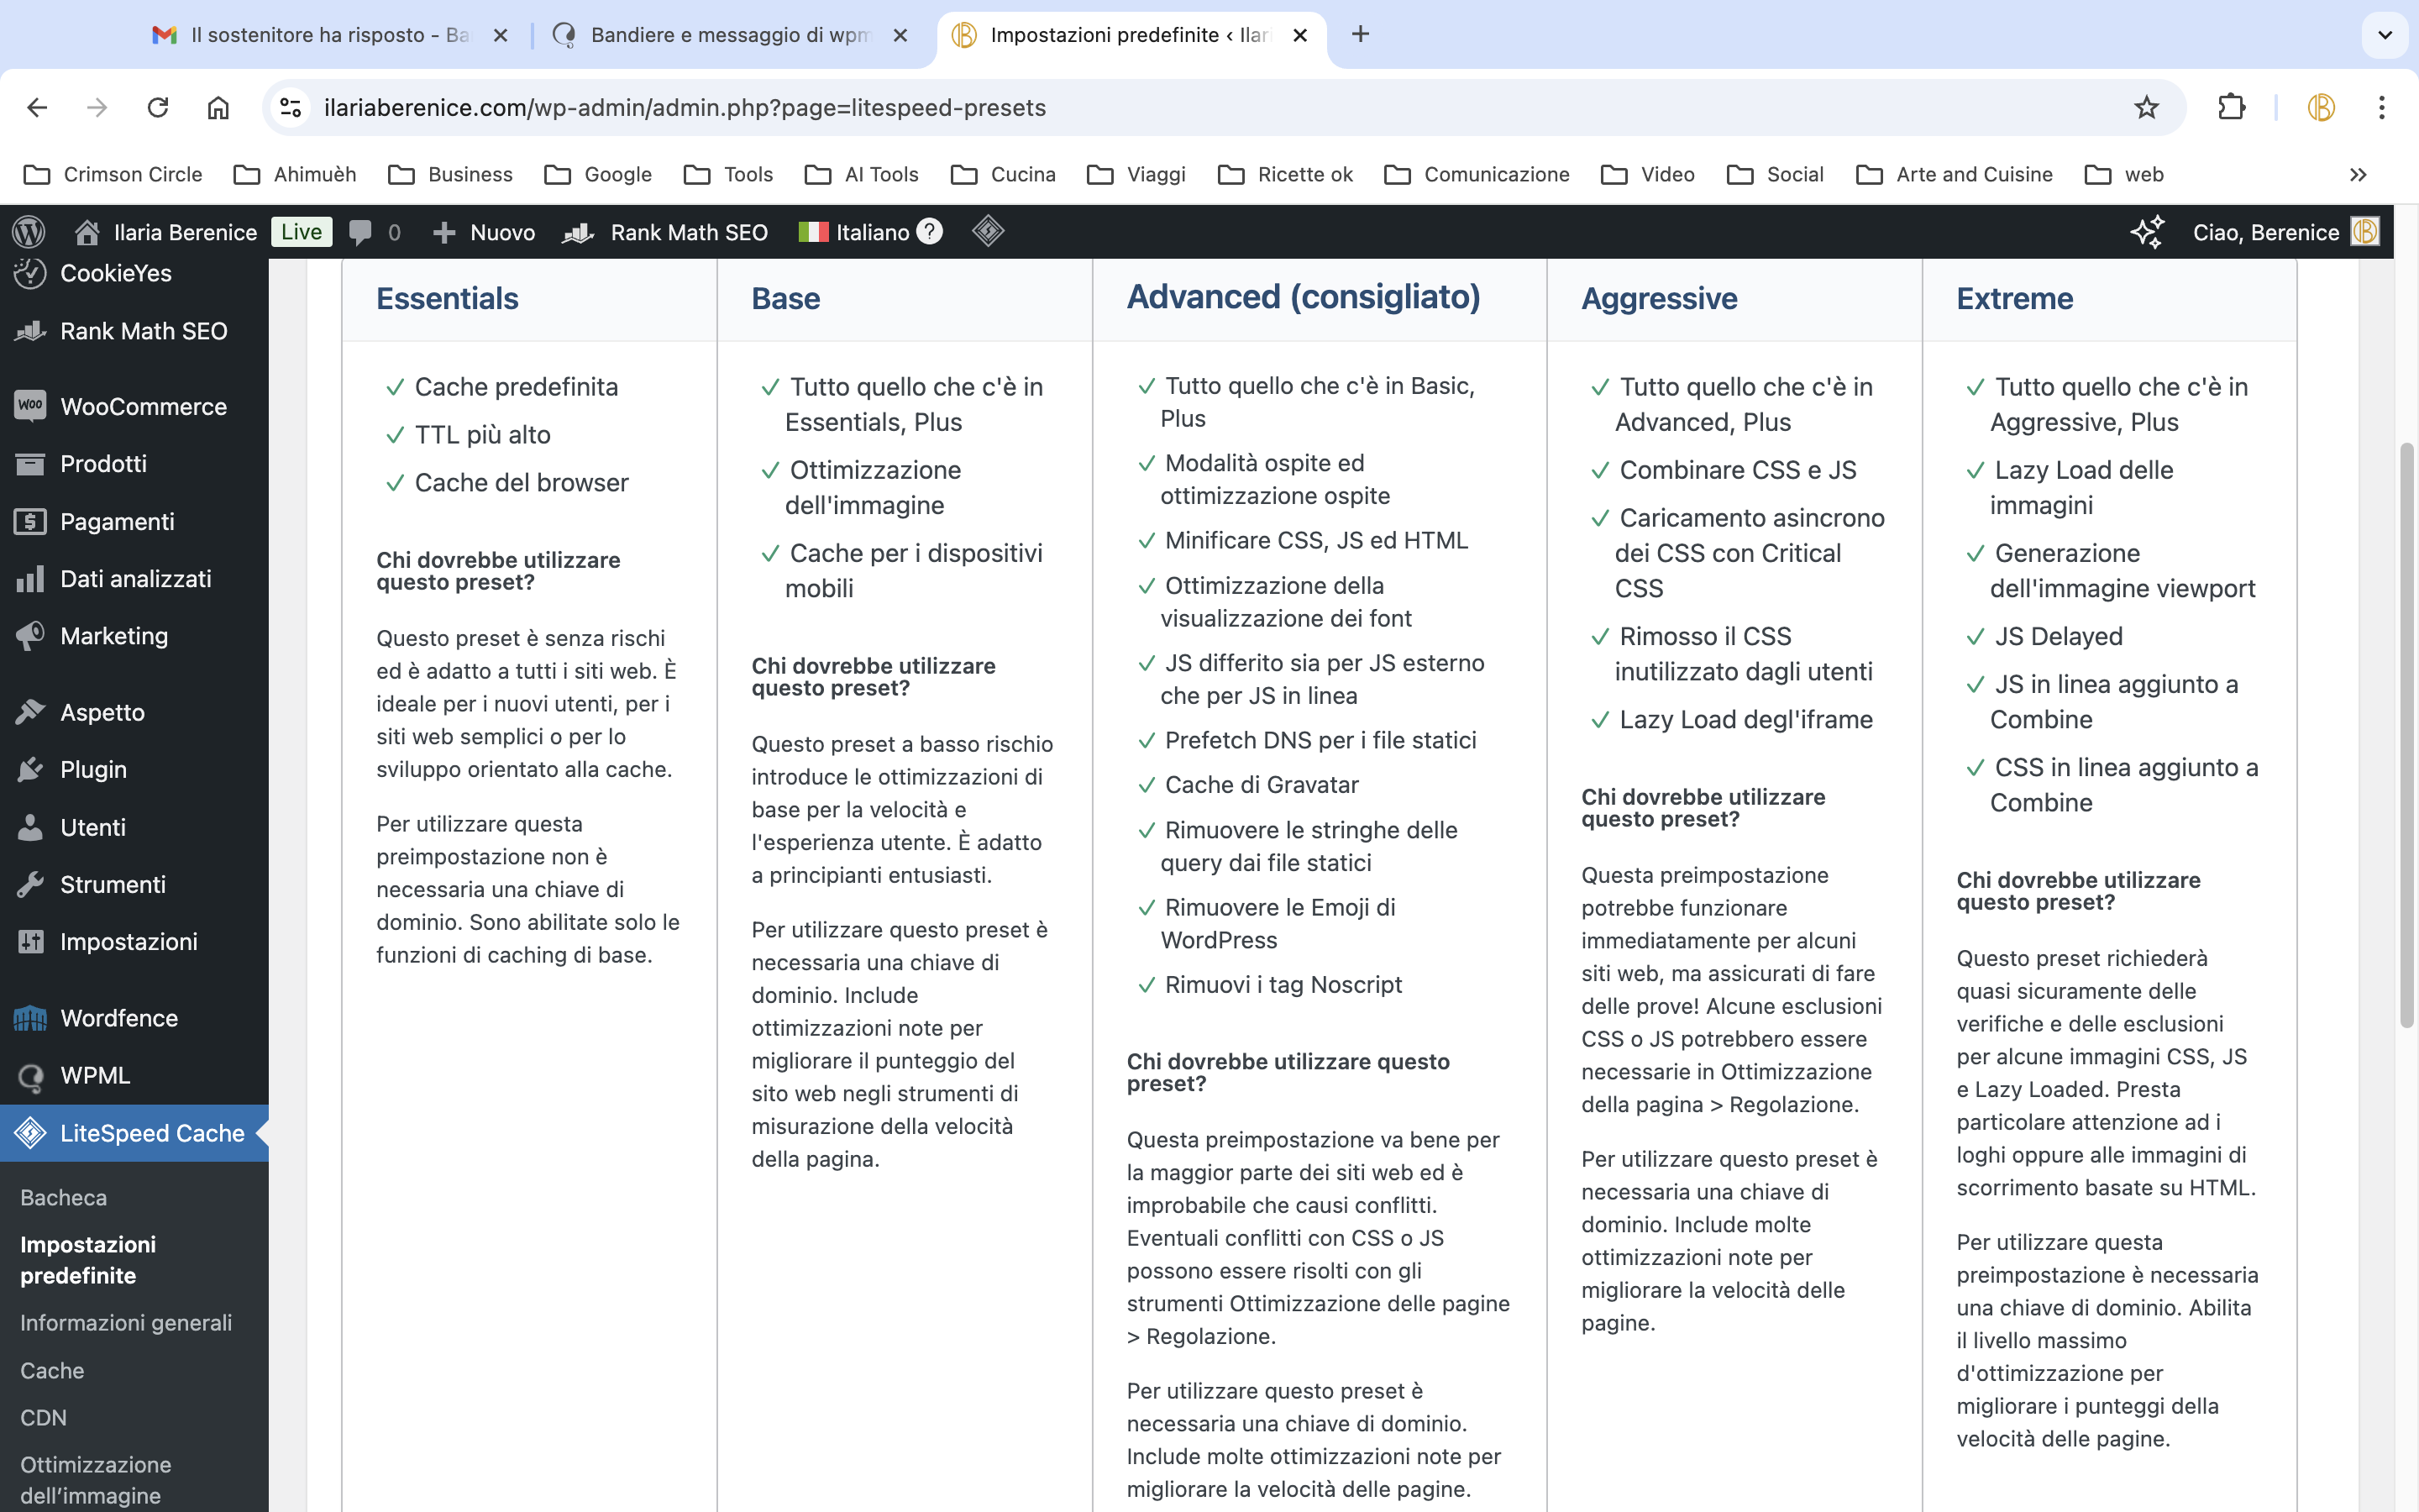This screenshot has height=1512, width=2419.
Task: Click Ciao, Berenice account link
Action: [x=2265, y=232]
